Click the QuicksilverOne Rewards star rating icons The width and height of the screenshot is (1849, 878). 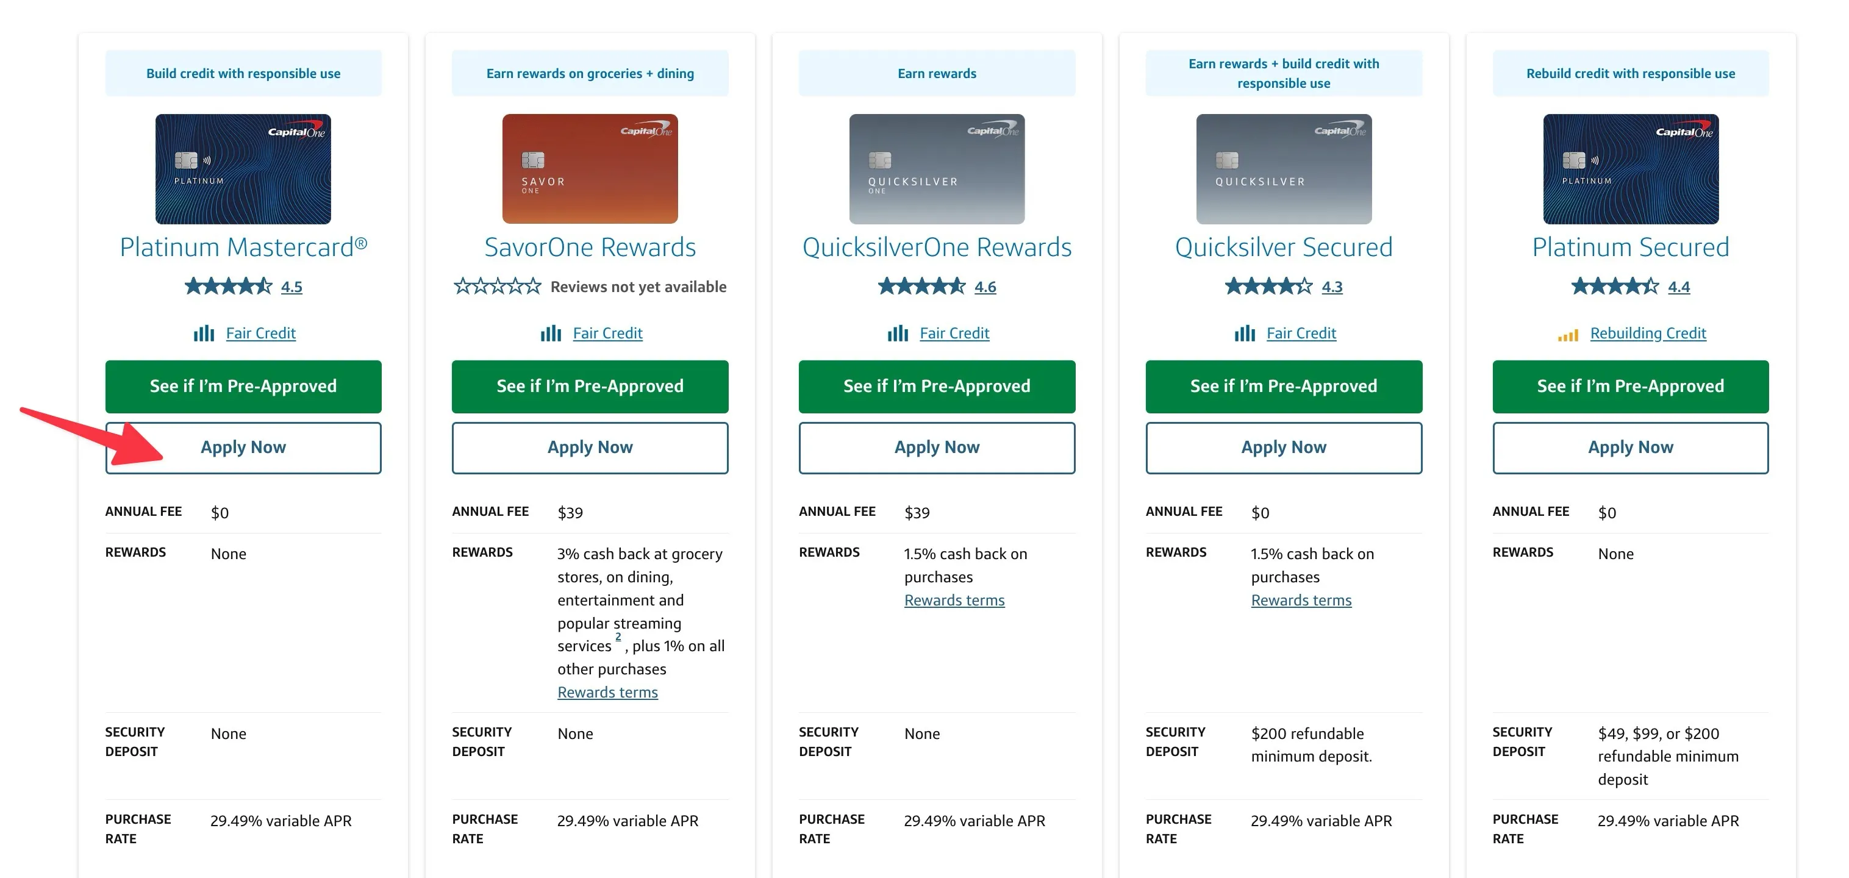921,287
